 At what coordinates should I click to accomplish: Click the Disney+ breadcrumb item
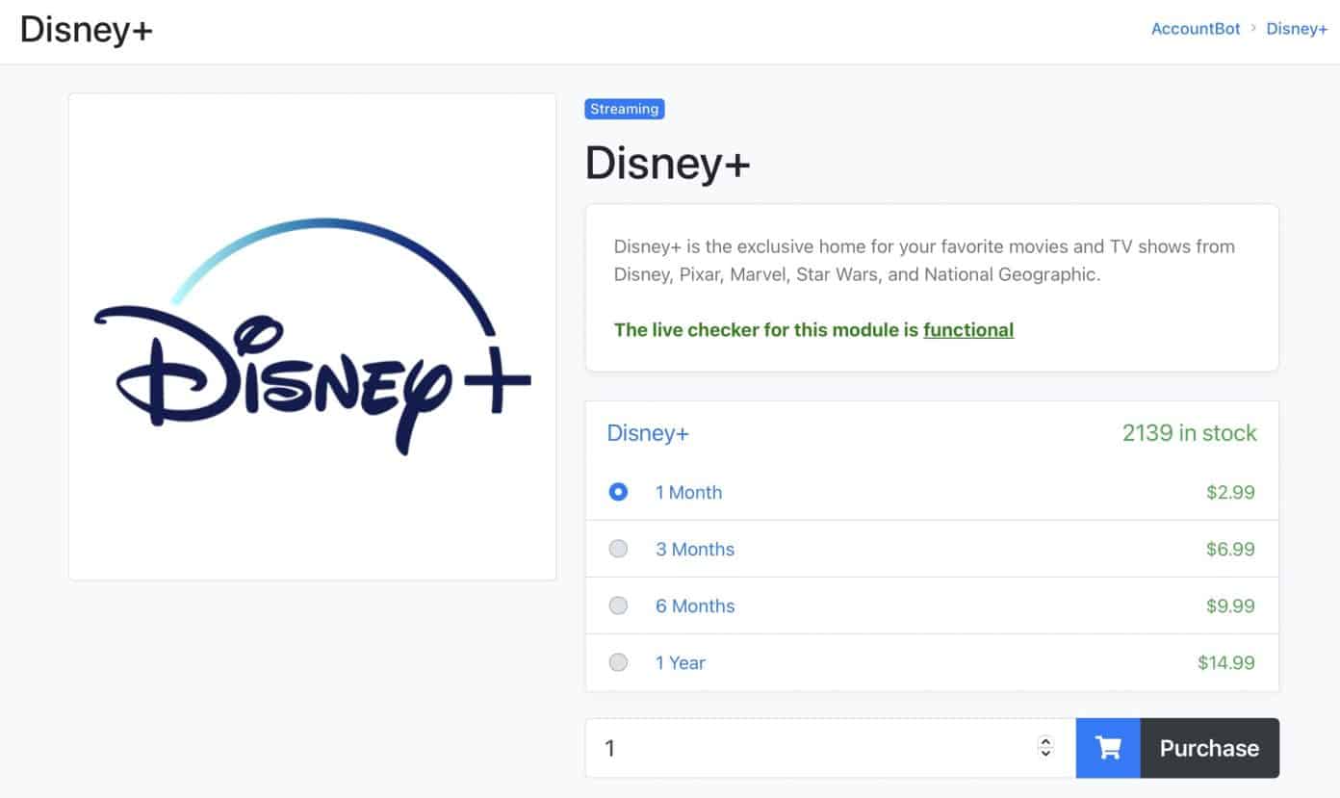1297,29
